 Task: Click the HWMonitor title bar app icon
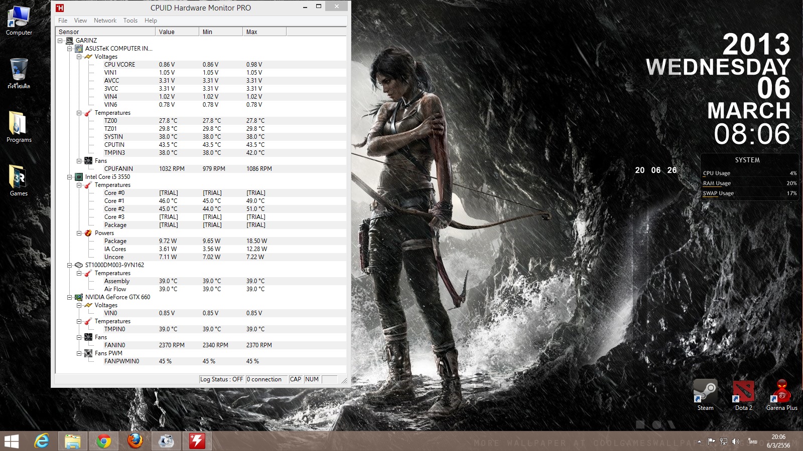click(60, 8)
